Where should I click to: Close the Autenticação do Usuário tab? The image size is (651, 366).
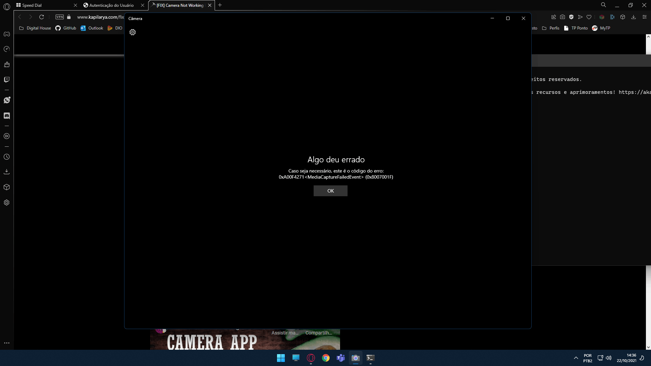[142, 5]
